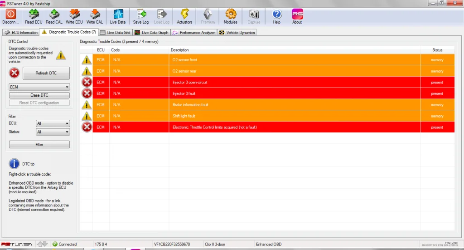Image resolution: width=464 pixels, height=250 pixels.
Task: Select the 'O2 sensor rear' description
Action: pyautogui.click(x=184, y=71)
